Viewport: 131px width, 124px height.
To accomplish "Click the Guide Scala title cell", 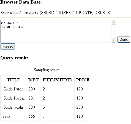I will [13, 107].
